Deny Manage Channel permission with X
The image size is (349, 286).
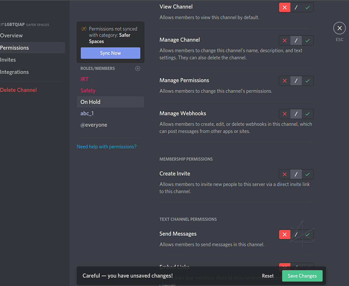pyautogui.click(x=285, y=40)
